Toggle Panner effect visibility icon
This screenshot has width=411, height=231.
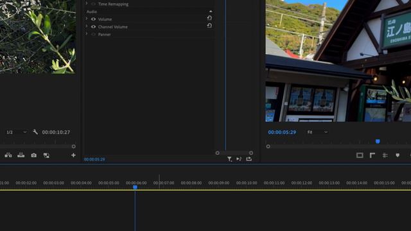click(93, 34)
